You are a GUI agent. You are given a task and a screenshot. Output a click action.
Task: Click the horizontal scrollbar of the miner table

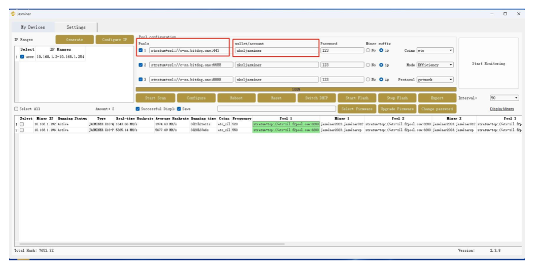tap(151, 244)
